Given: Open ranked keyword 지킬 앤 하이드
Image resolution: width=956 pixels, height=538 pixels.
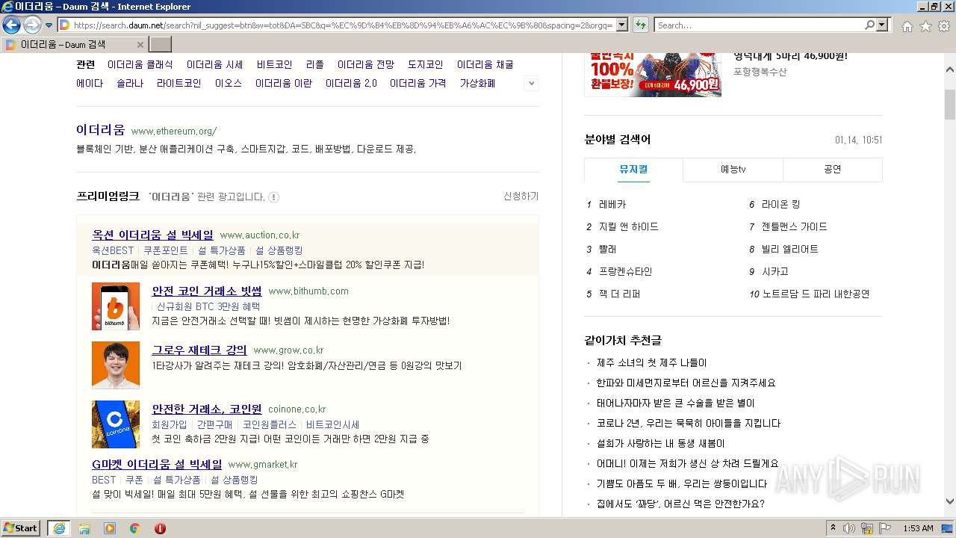Looking at the screenshot, I should [629, 226].
